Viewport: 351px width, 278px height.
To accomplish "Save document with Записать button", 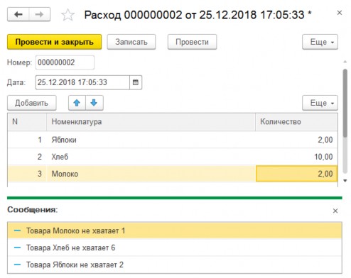I will click(131, 42).
